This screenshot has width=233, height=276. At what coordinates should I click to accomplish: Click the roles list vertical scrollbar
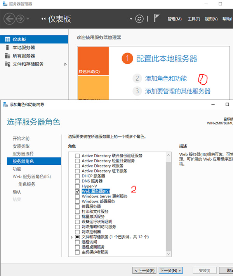tap(168, 202)
